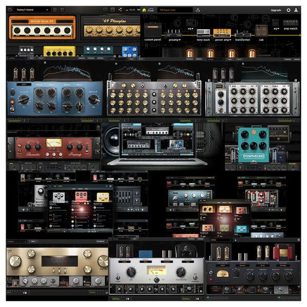Click the cloud icon at top-left corner

click(x=10, y=9)
